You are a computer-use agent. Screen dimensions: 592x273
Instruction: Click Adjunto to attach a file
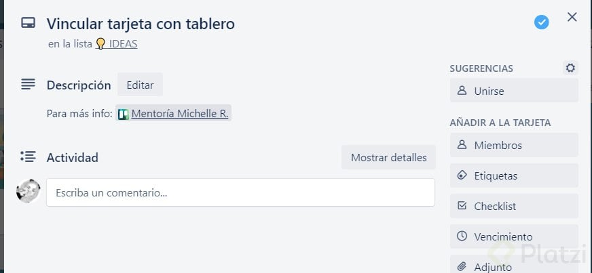(514, 266)
